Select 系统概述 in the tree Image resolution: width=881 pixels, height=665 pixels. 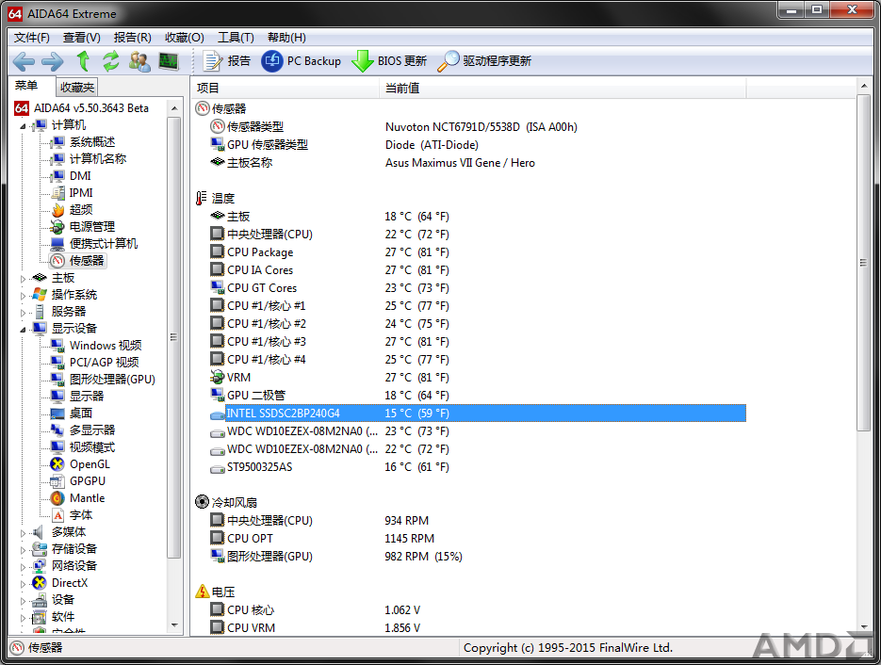click(82, 142)
